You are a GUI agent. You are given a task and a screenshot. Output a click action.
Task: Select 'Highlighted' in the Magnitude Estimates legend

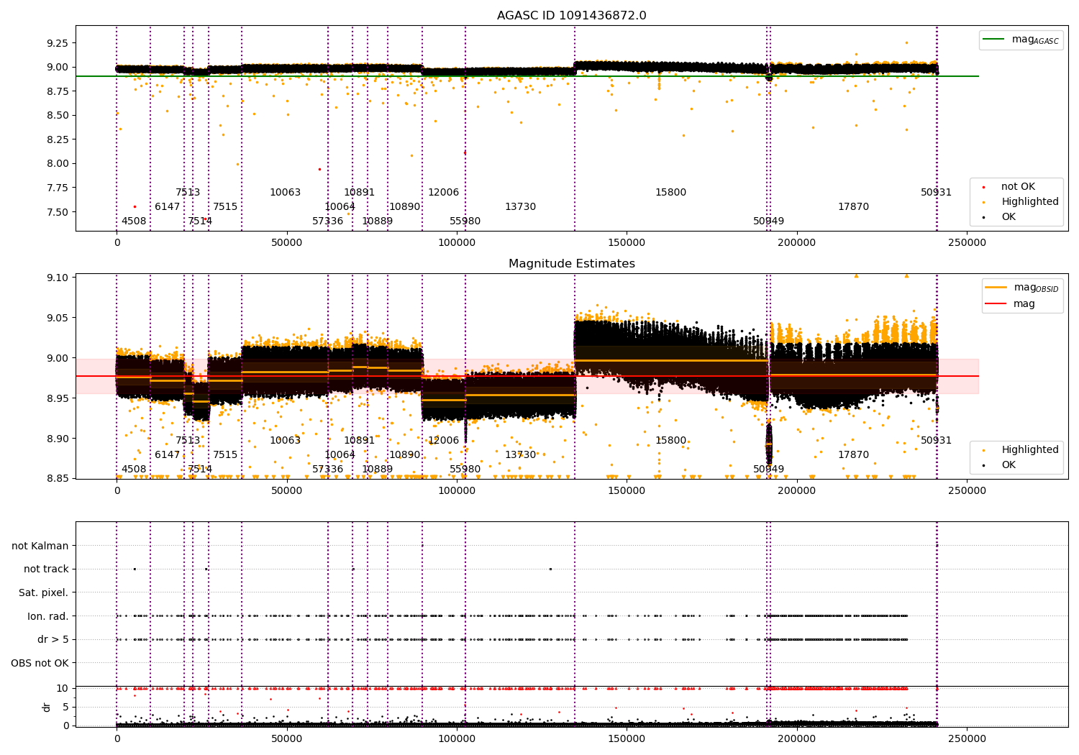[1029, 450]
